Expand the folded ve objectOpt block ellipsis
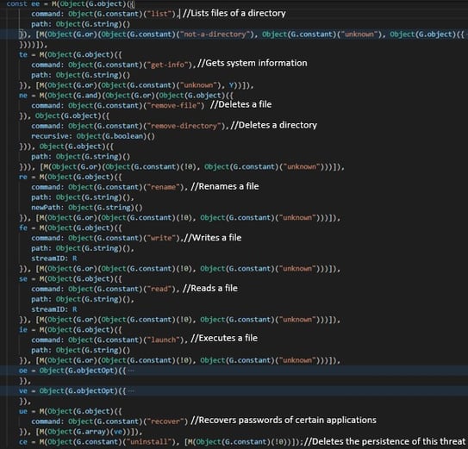 pyautogui.click(x=131, y=391)
